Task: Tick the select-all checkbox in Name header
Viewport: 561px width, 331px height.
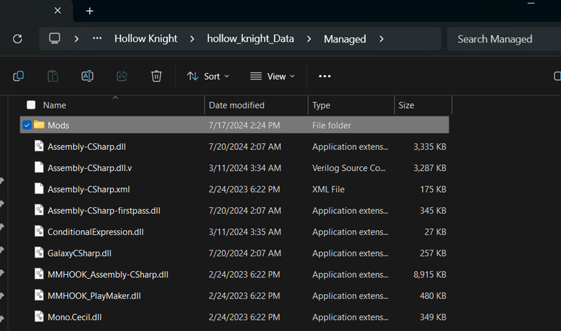Action: [x=31, y=105]
